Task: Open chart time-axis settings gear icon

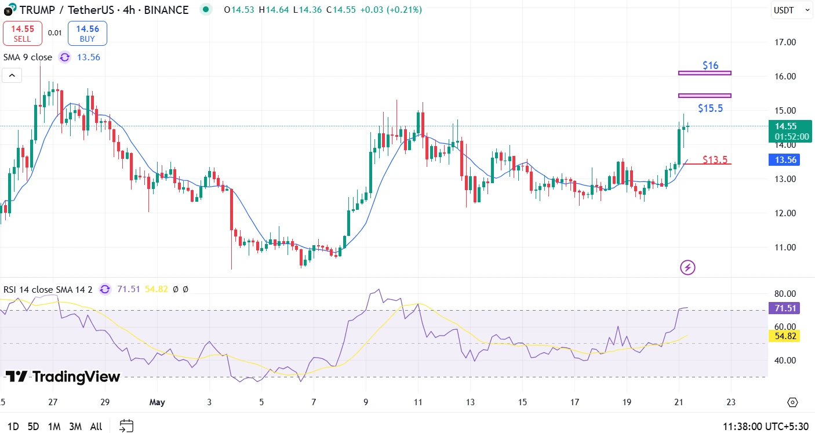Action: click(792, 402)
